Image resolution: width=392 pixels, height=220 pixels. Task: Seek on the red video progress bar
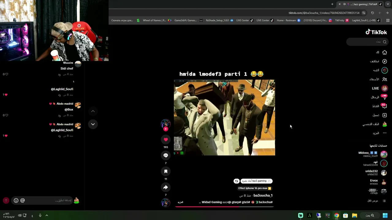(x=224, y=207)
